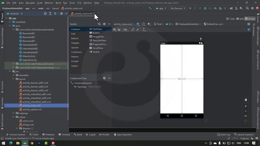Zoom in on the design preview

click(245, 106)
